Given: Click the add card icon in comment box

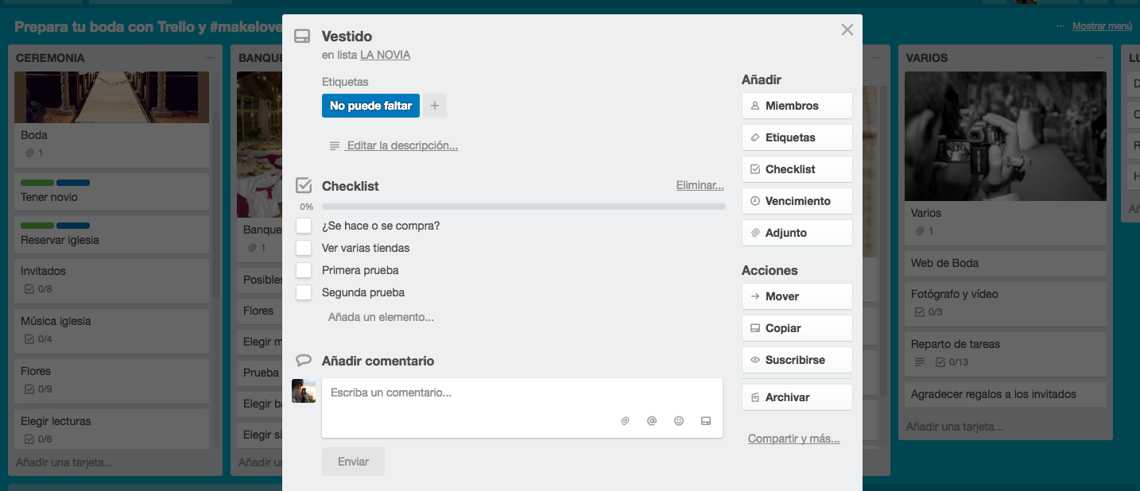Looking at the screenshot, I should 705,421.
